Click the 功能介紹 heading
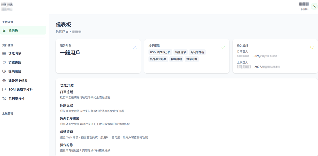 [x=67, y=86]
